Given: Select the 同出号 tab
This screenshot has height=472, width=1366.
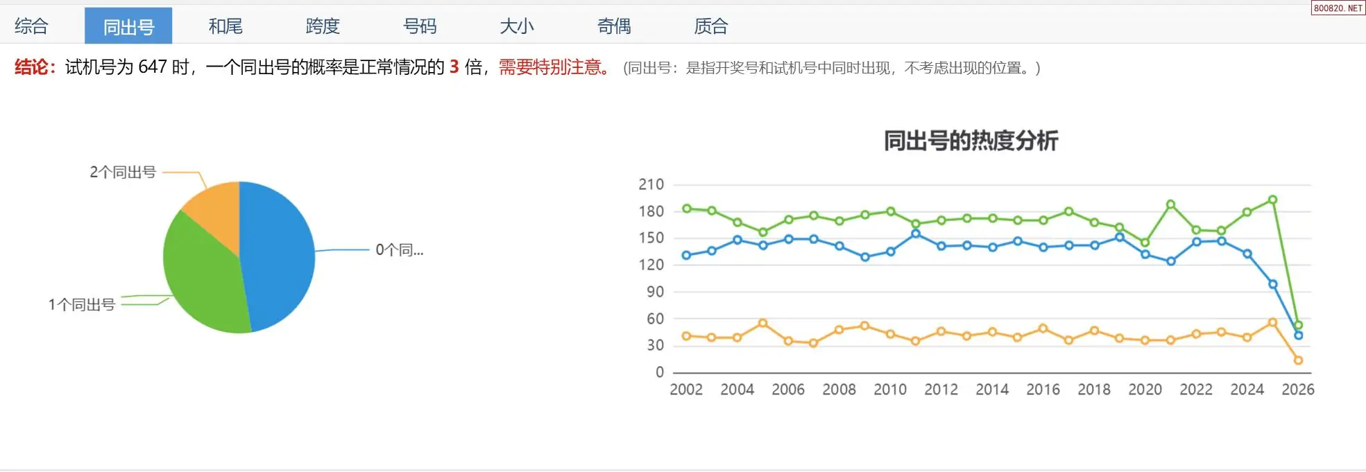Looking at the screenshot, I should (128, 26).
